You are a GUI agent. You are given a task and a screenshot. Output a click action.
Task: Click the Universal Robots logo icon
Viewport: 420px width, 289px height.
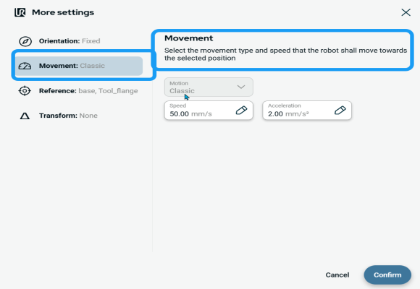(x=20, y=12)
